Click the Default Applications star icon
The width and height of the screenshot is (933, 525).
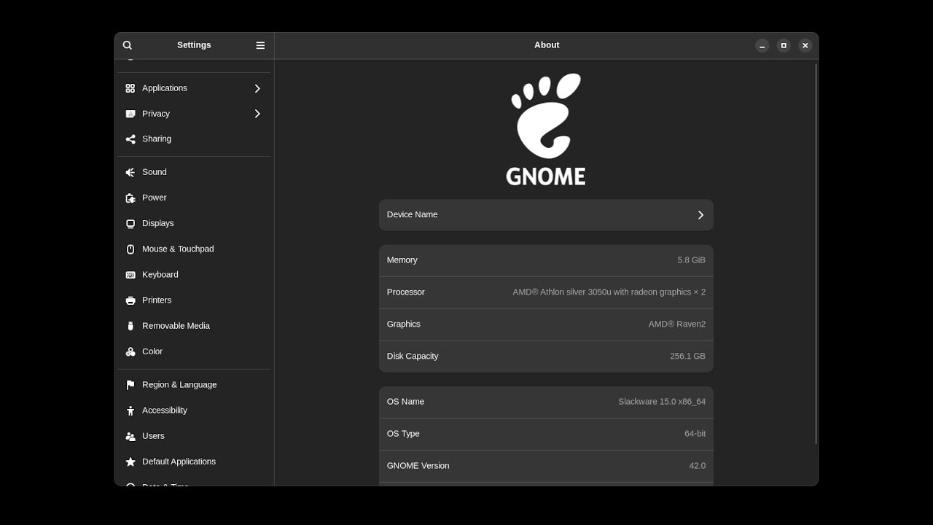click(x=130, y=462)
